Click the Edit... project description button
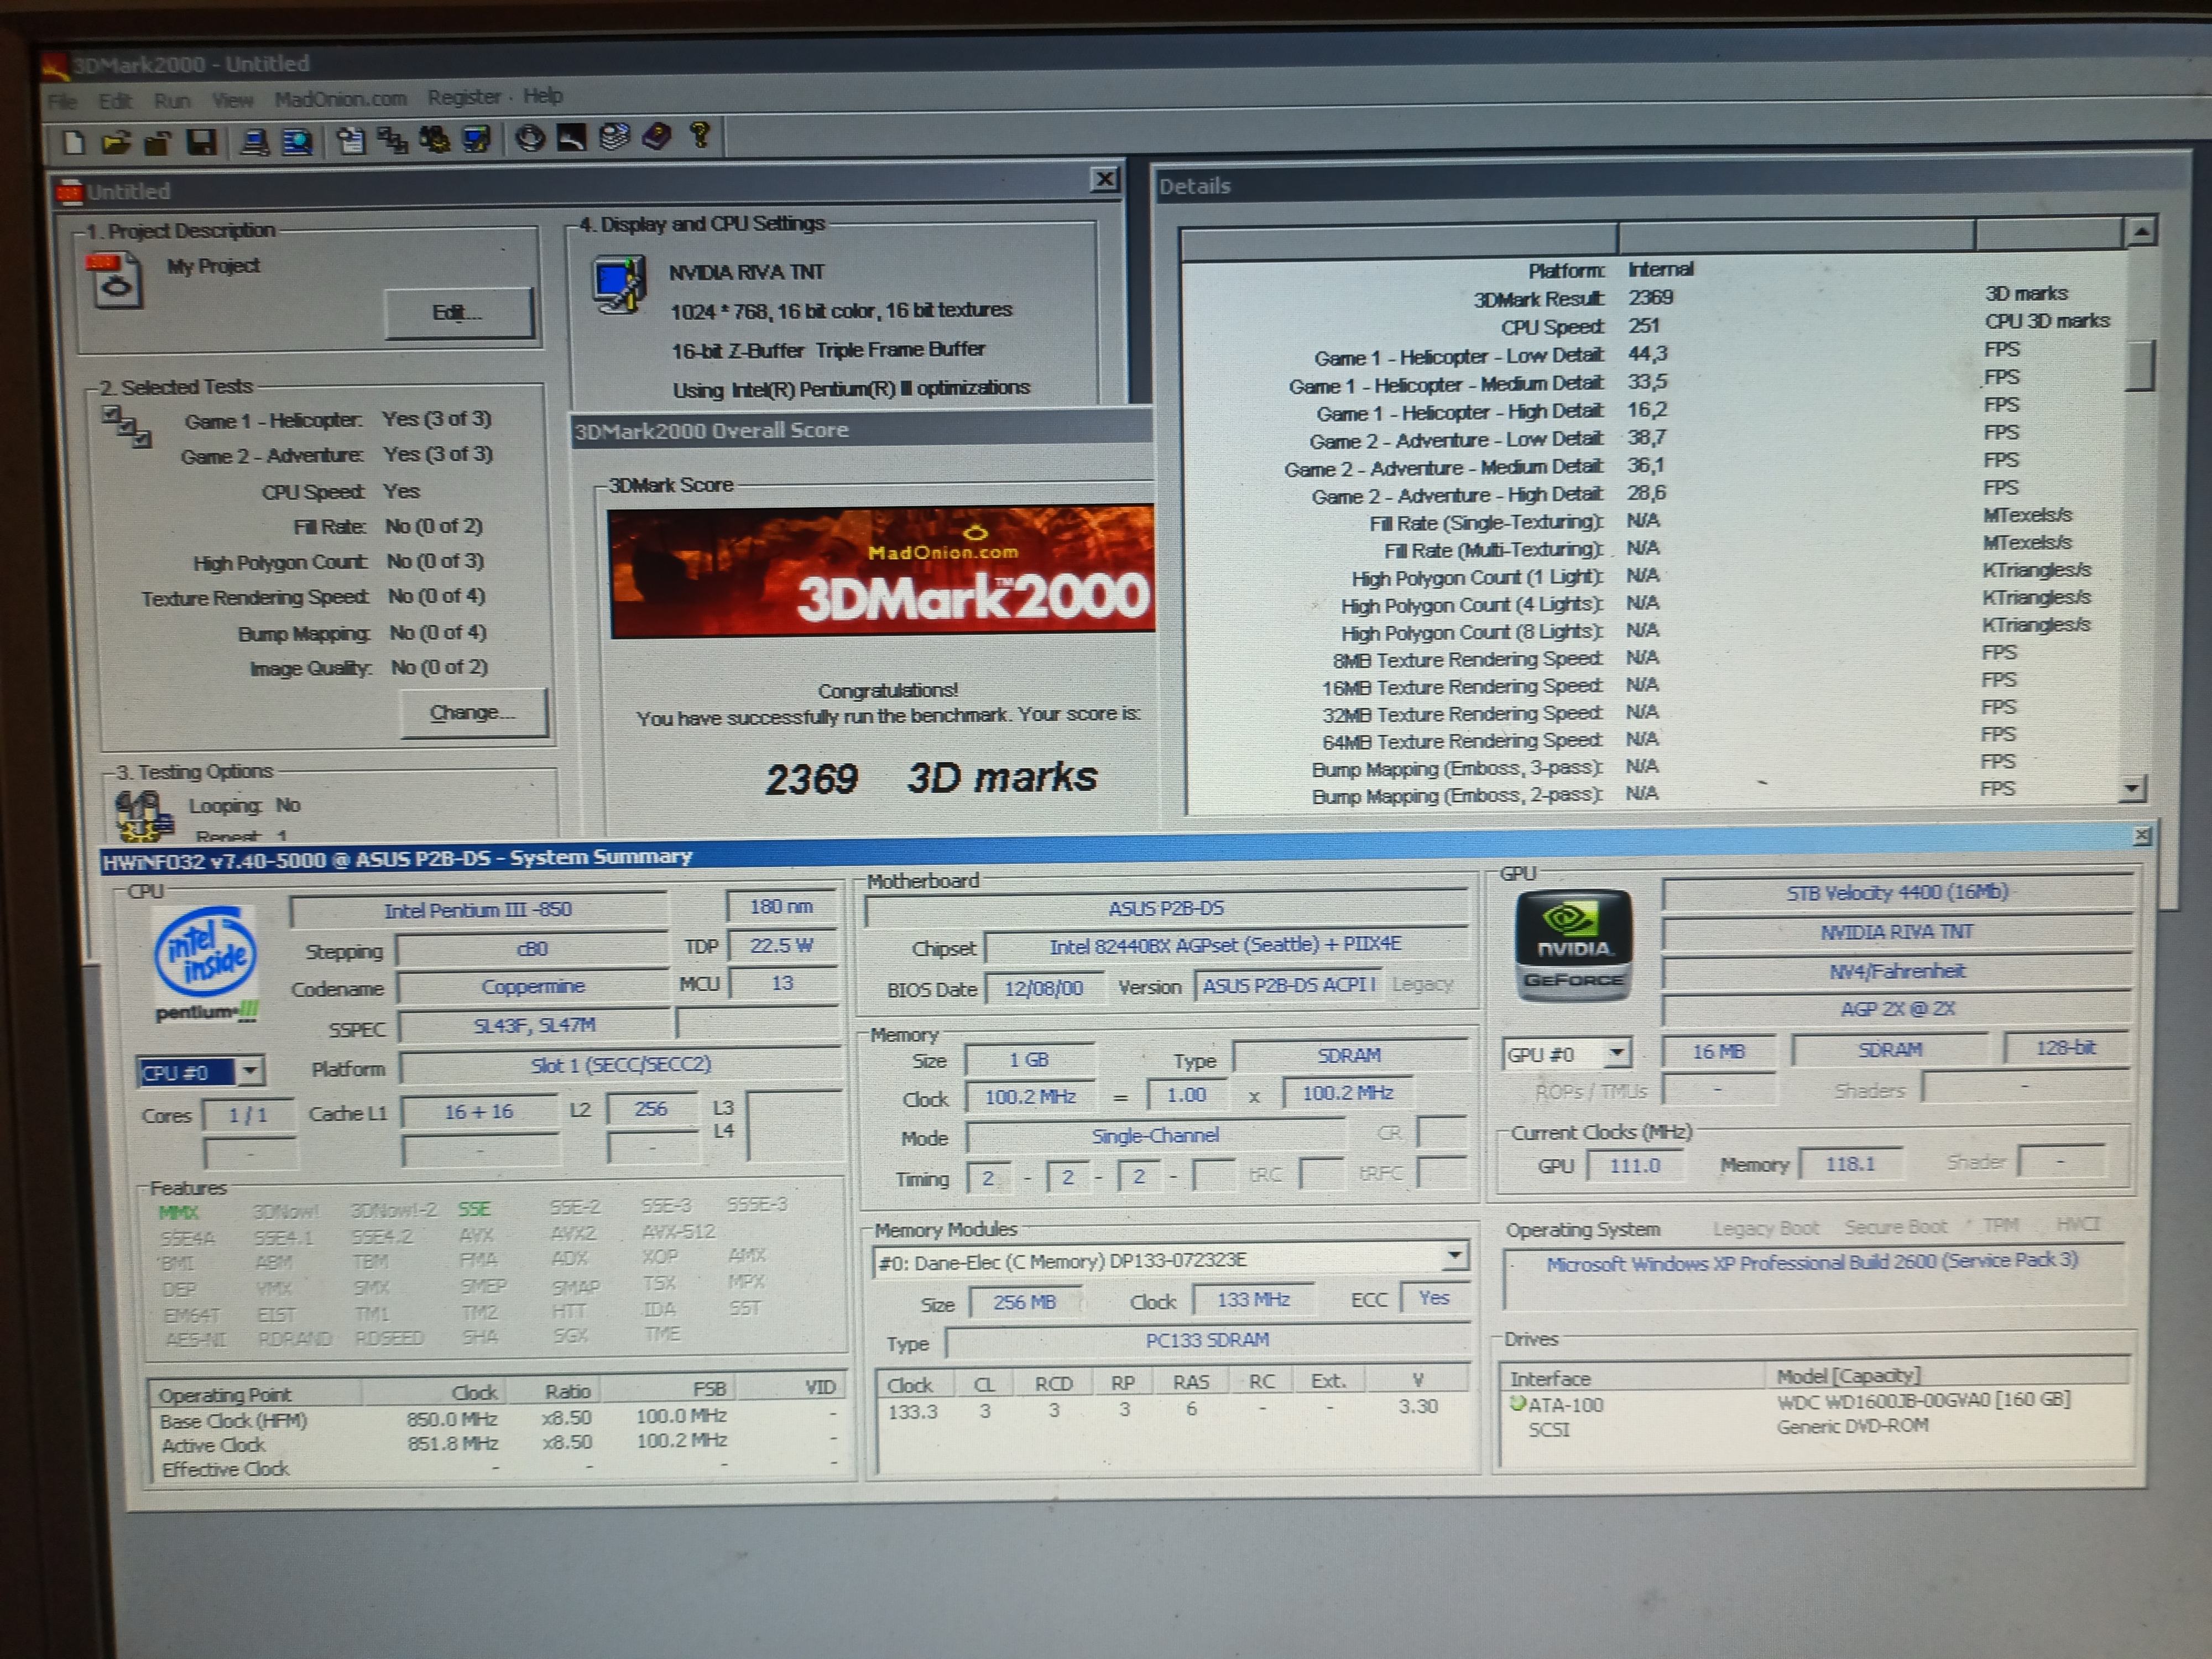The width and height of the screenshot is (2212, 1659). 458,313
